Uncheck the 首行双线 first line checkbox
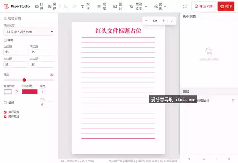Viewport: 238px width, 163px height. (x=5, y=112)
